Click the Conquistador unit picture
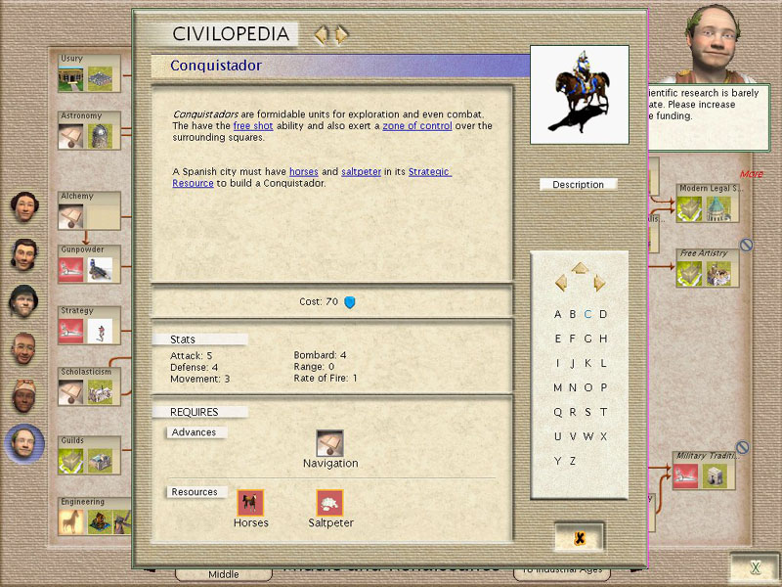 pyautogui.click(x=579, y=94)
